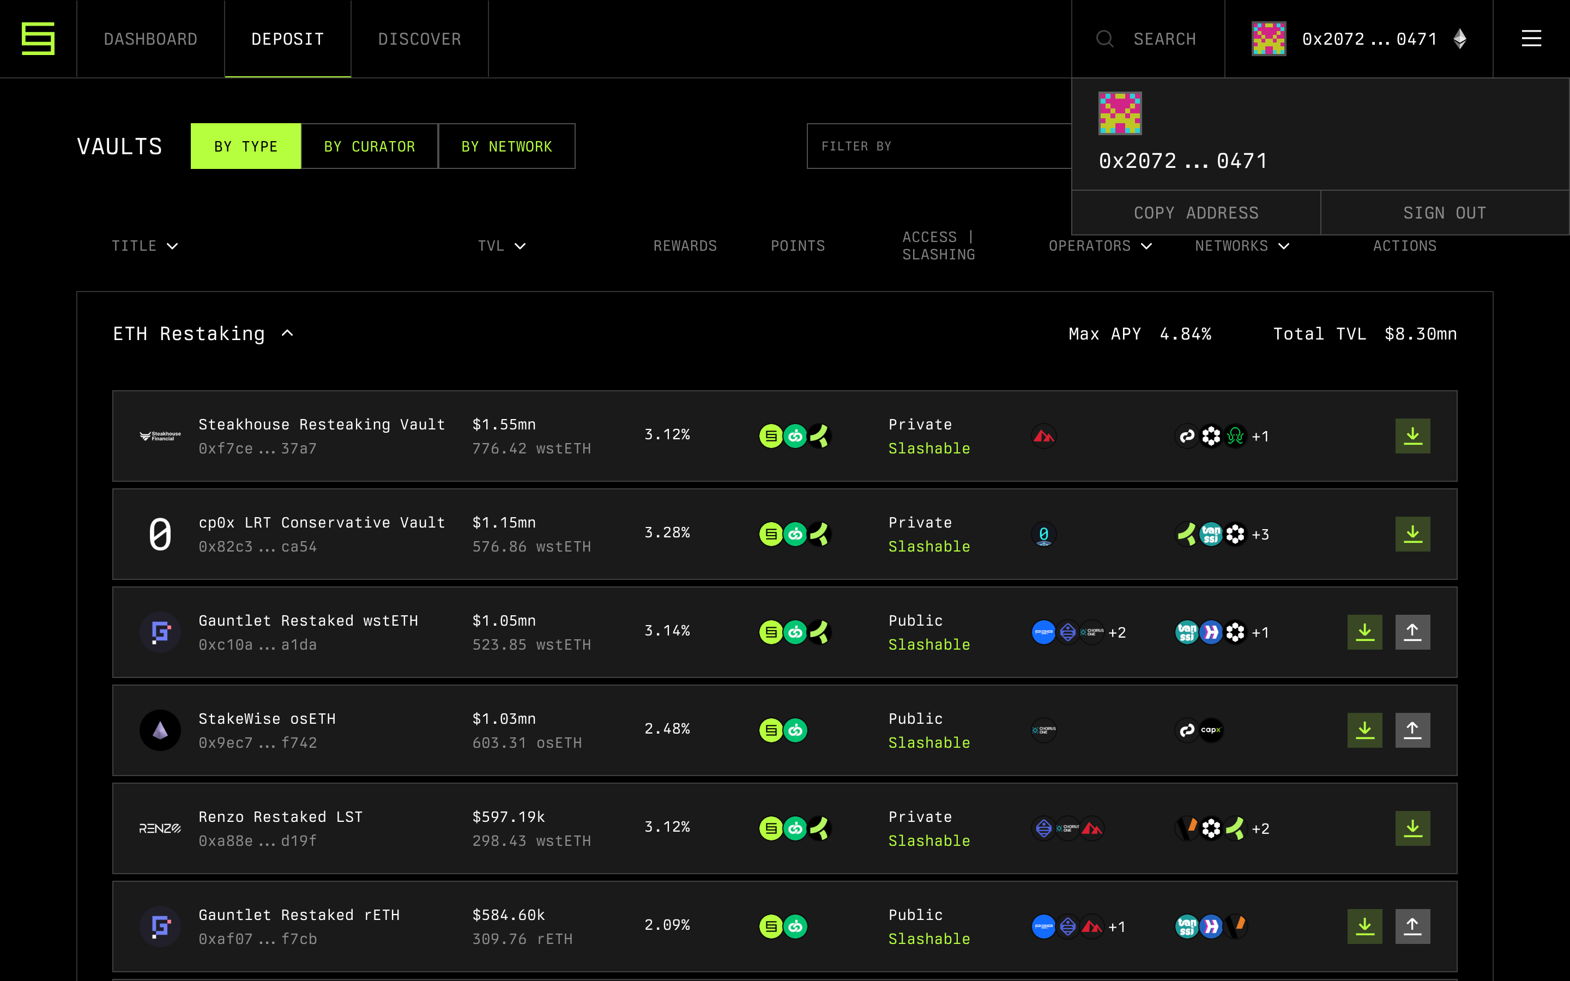This screenshot has height=981, width=1570.
Task: Select the Deposit tab
Action: [x=287, y=39]
